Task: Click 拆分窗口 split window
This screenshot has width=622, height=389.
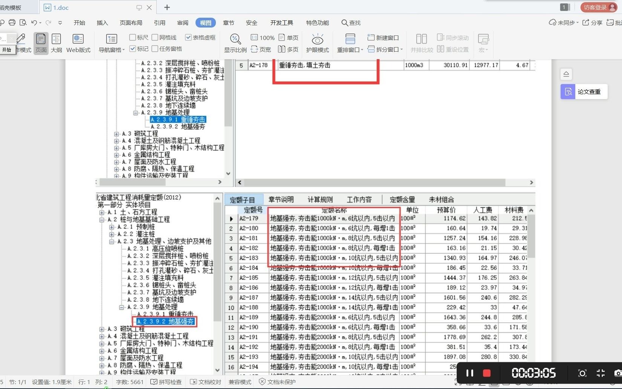Action: click(x=383, y=49)
